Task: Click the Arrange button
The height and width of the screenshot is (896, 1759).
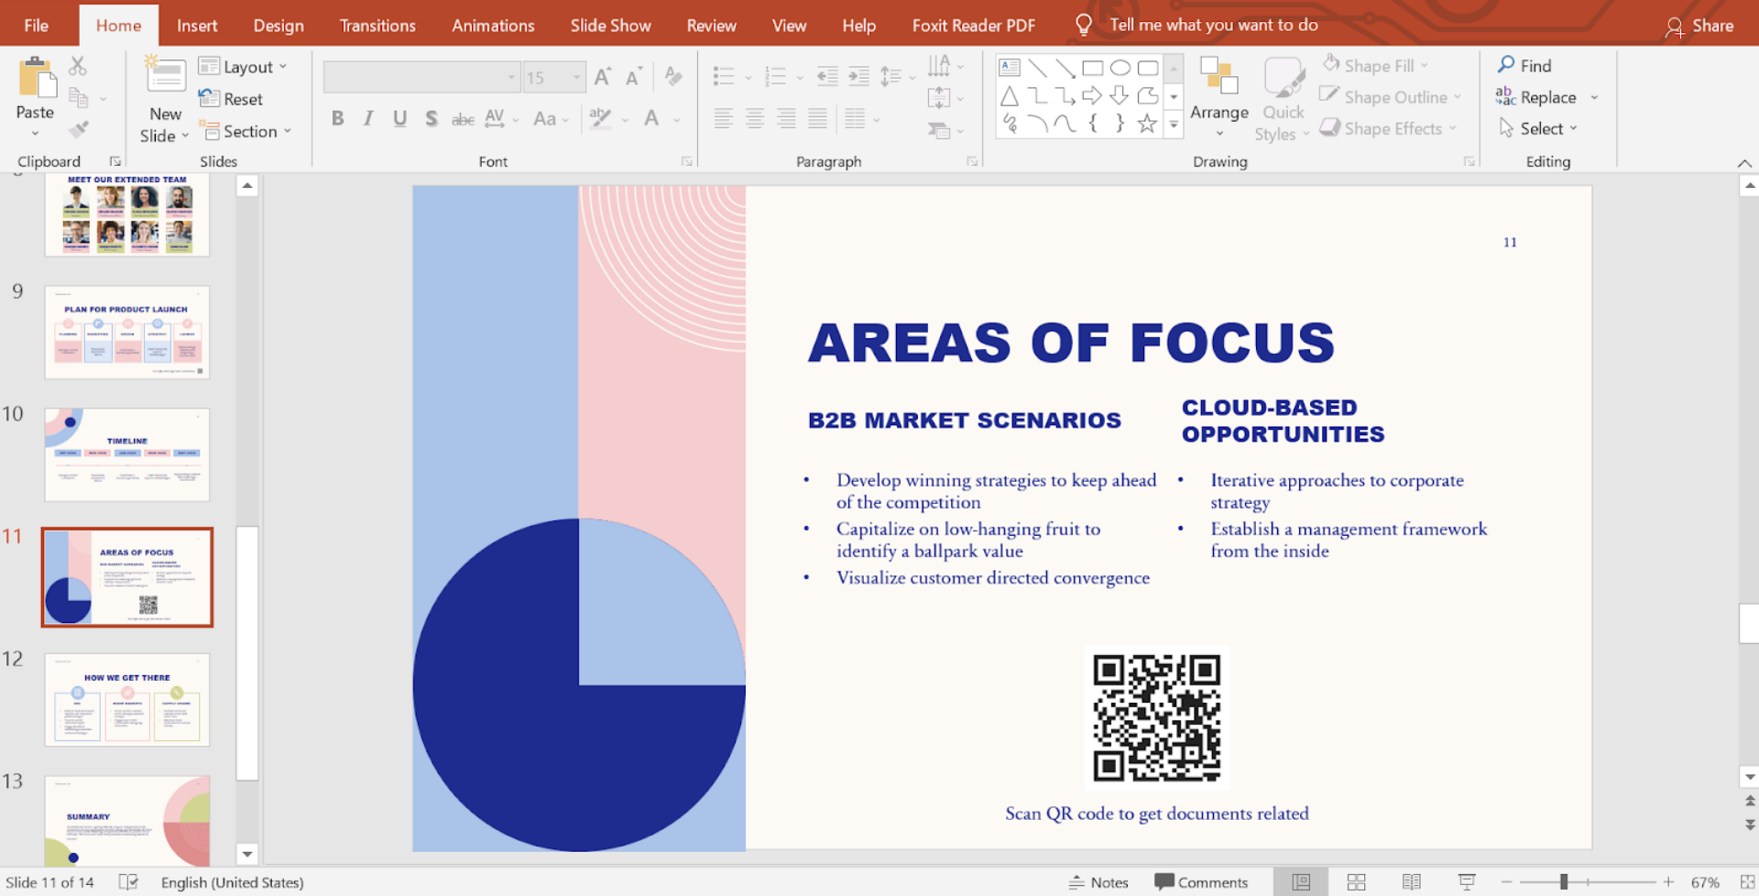Action: coord(1219,99)
